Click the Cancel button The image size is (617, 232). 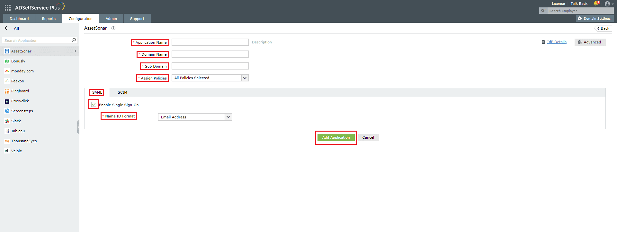pos(368,137)
